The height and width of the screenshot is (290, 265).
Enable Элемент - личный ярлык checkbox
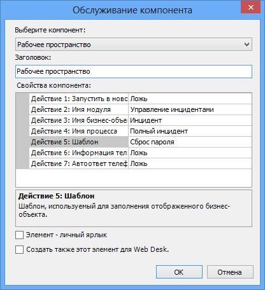[x=19, y=235]
